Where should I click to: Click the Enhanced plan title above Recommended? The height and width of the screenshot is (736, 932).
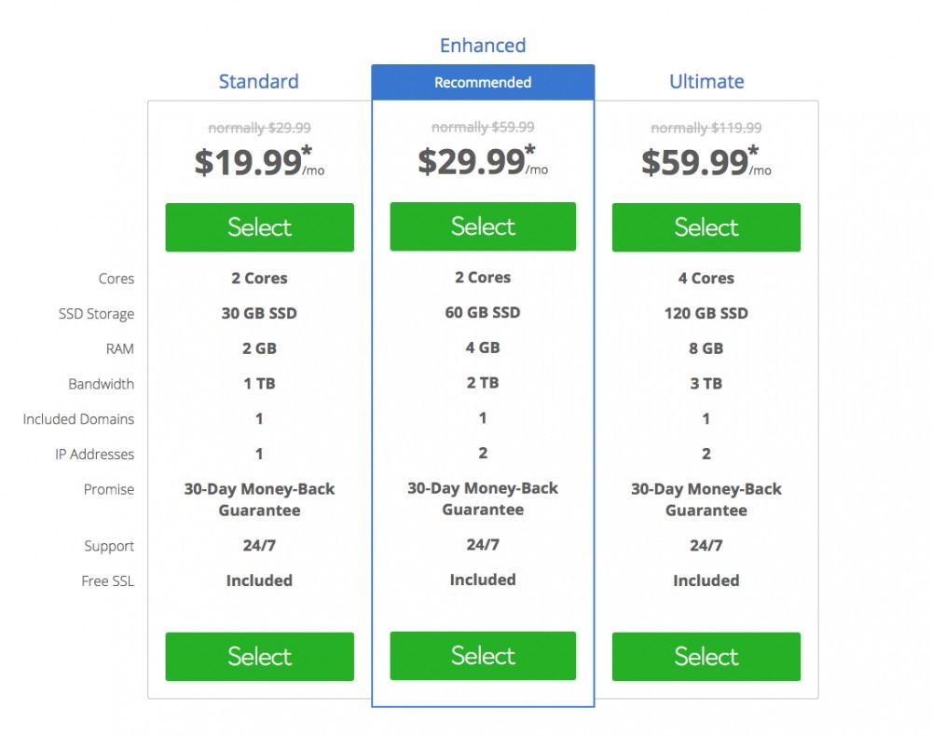pyautogui.click(x=483, y=45)
